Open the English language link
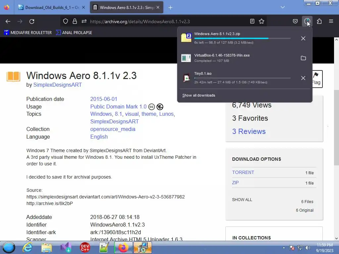The height and width of the screenshot is (254, 339). tap(99, 137)
